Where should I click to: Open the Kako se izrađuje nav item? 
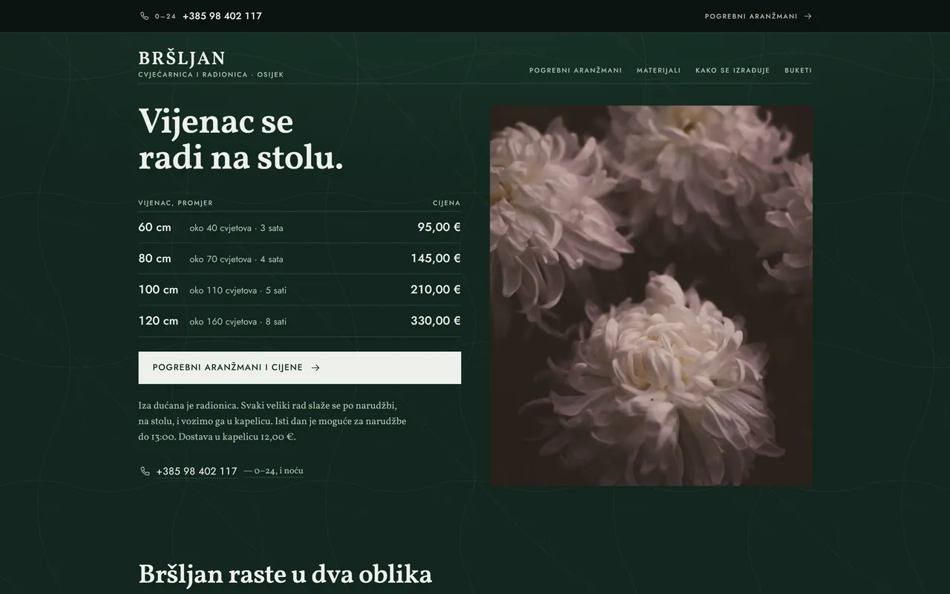(733, 71)
